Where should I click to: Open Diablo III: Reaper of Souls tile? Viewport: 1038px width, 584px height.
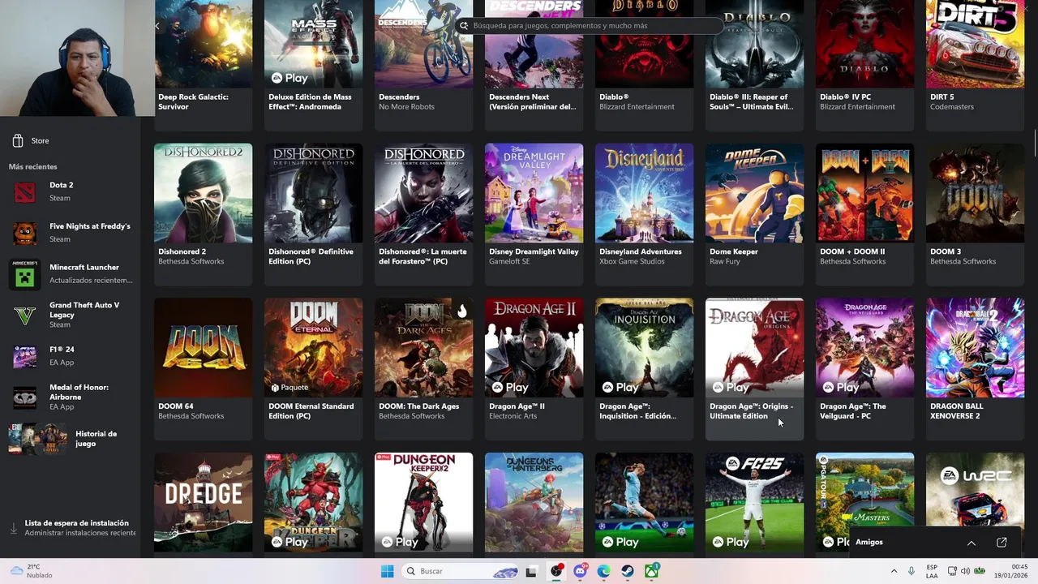click(755, 65)
